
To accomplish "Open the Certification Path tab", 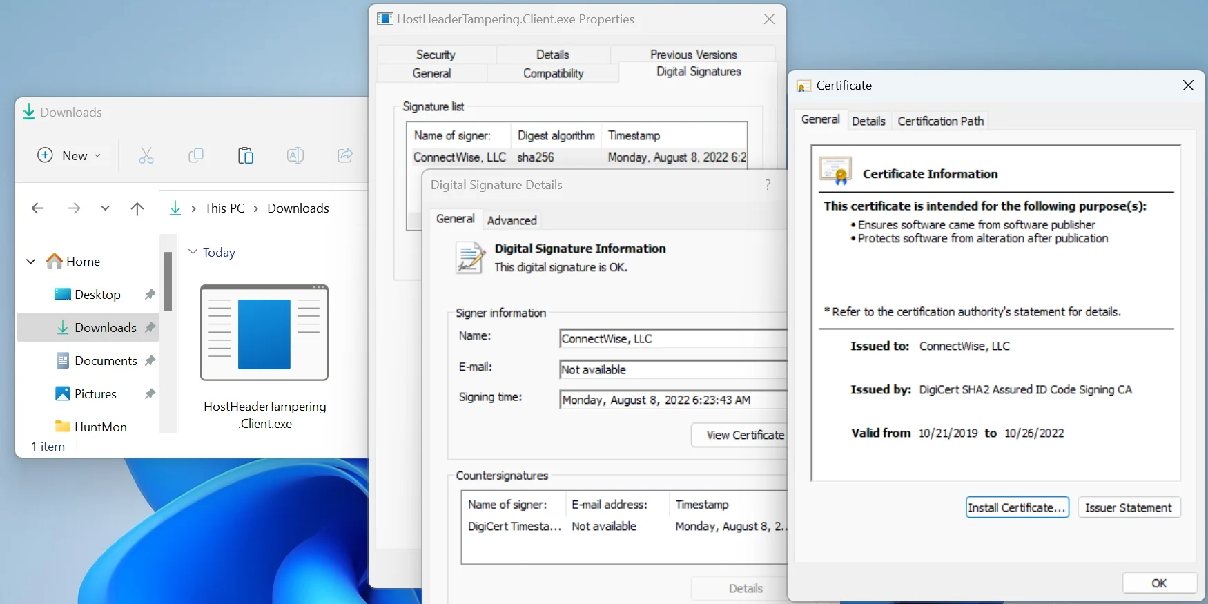I will (941, 121).
